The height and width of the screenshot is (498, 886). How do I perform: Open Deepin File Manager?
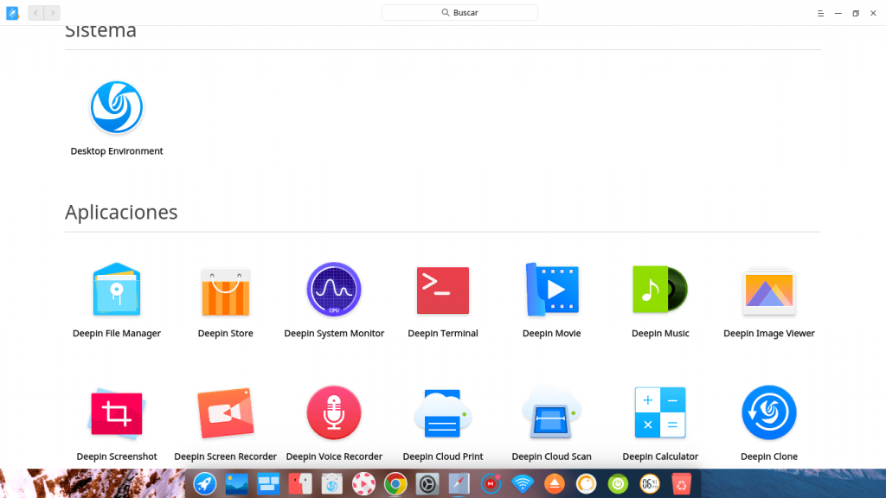[117, 290]
